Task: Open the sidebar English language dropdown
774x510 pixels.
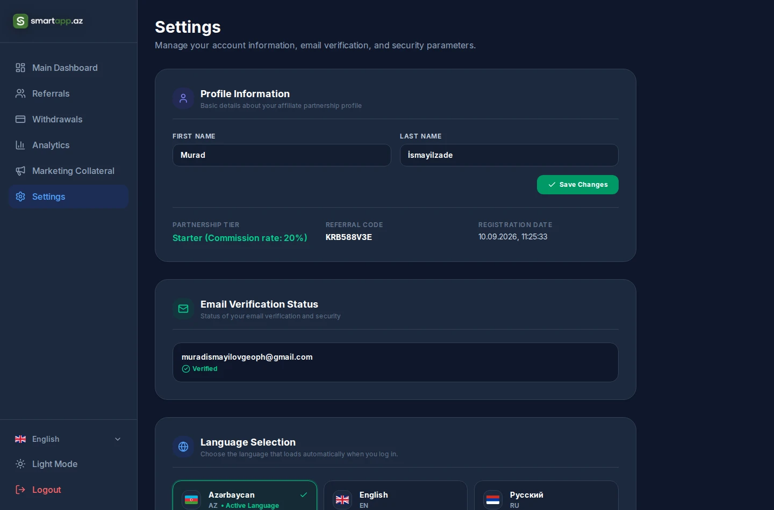Action: pyautogui.click(x=69, y=439)
